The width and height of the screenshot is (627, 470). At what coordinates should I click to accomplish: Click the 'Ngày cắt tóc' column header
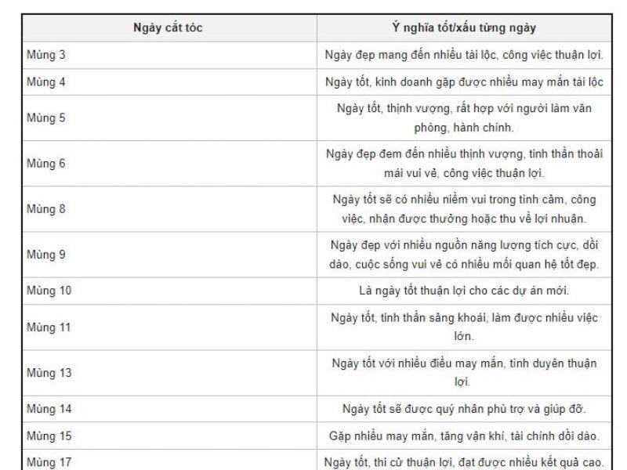tap(168, 27)
